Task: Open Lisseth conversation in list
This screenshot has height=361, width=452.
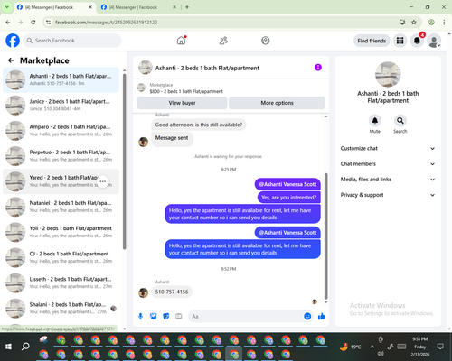Action: 61,282
